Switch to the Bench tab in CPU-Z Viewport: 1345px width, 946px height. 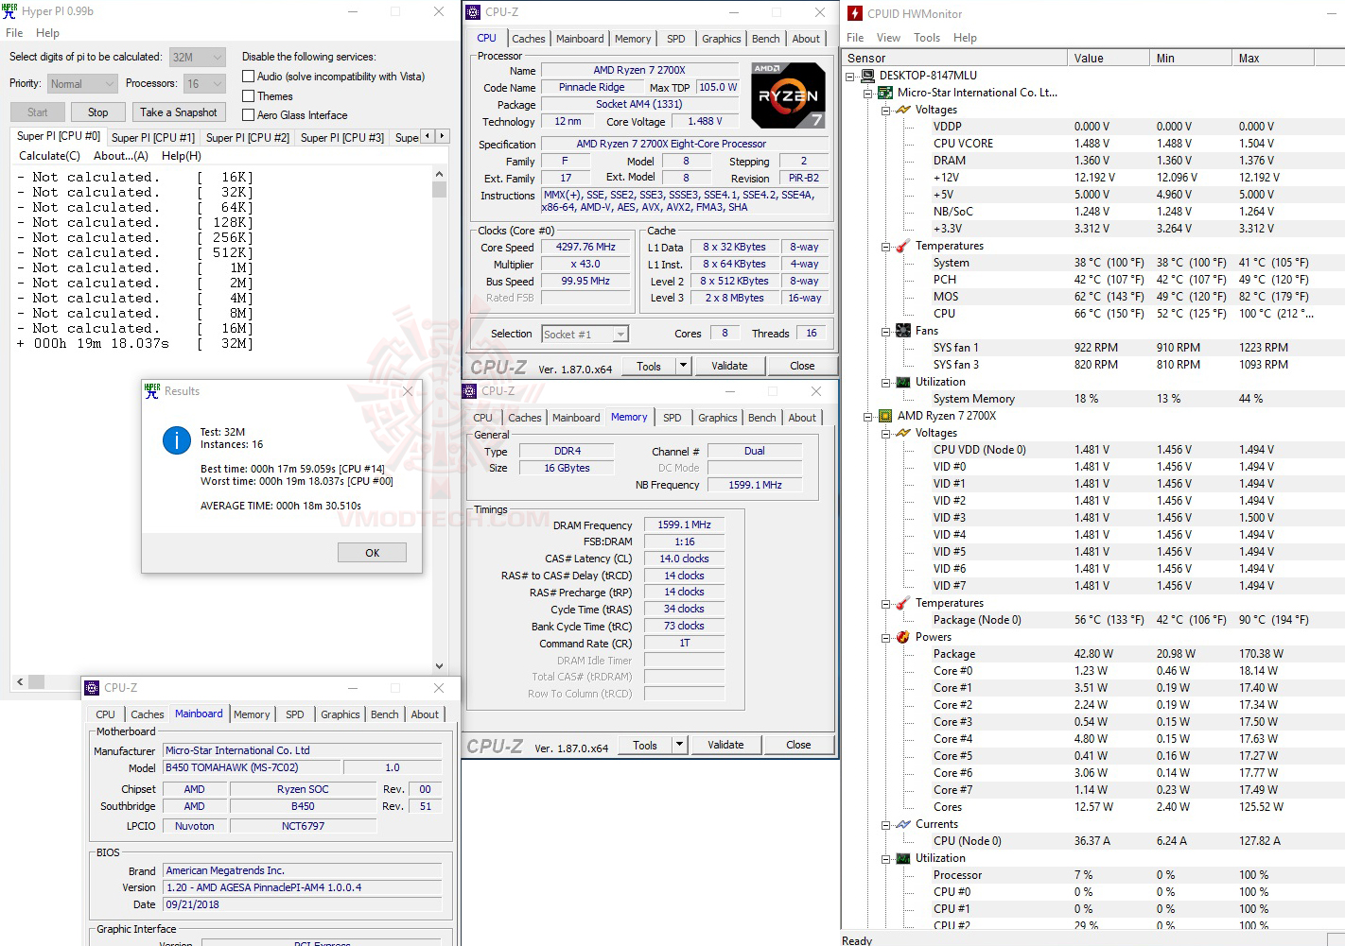pos(766,39)
